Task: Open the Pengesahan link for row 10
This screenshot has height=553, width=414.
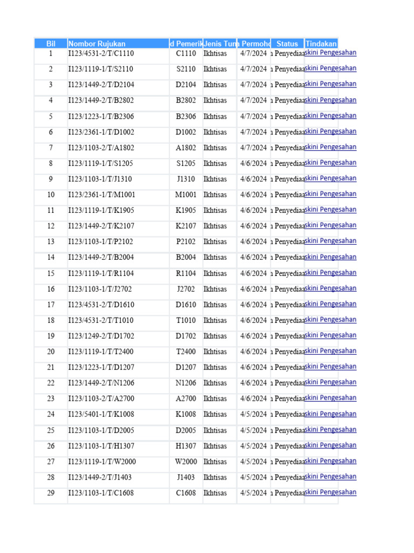Action: (x=330, y=194)
